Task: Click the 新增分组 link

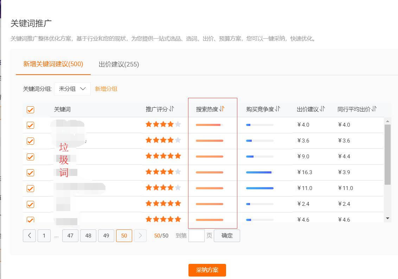Action: coord(106,89)
